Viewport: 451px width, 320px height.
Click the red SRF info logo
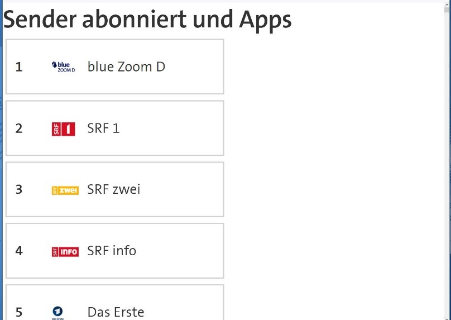(x=65, y=251)
